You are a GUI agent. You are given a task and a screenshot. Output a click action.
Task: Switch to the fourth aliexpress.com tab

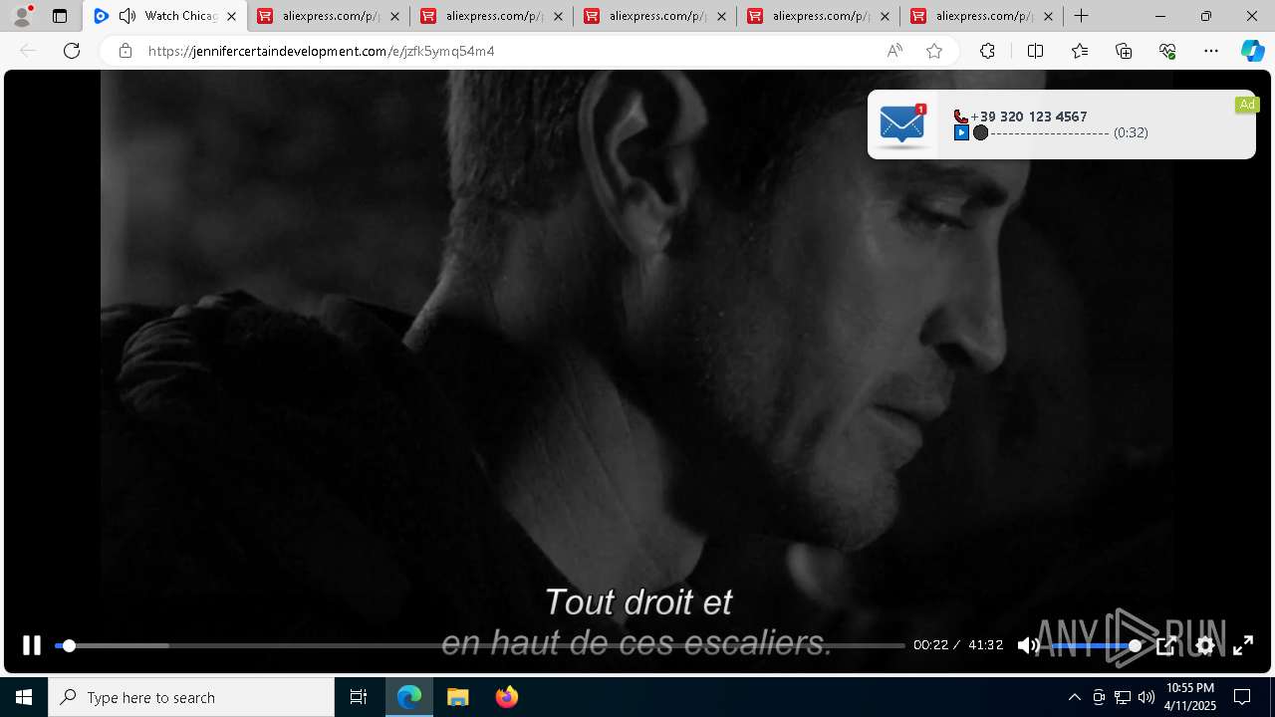pos(819,16)
